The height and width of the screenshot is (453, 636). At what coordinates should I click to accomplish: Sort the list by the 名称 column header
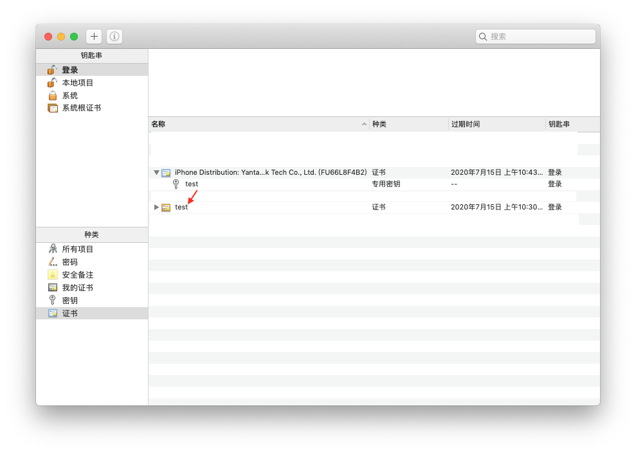(259, 124)
